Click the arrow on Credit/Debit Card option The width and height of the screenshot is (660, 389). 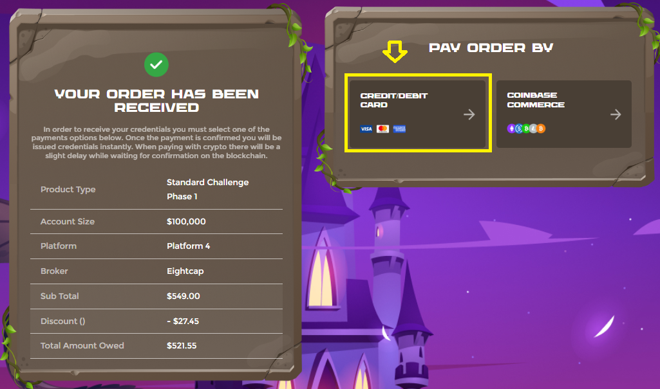(469, 114)
